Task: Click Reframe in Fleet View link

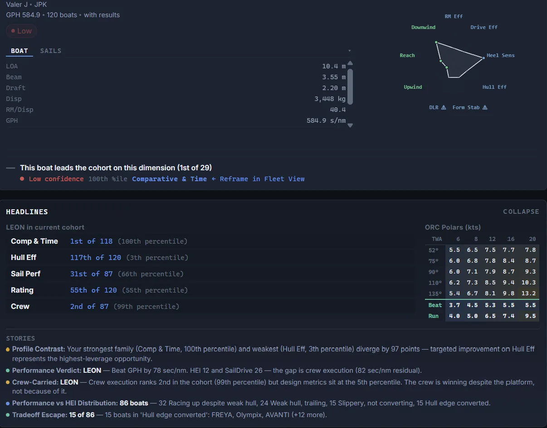Action: coord(258,179)
